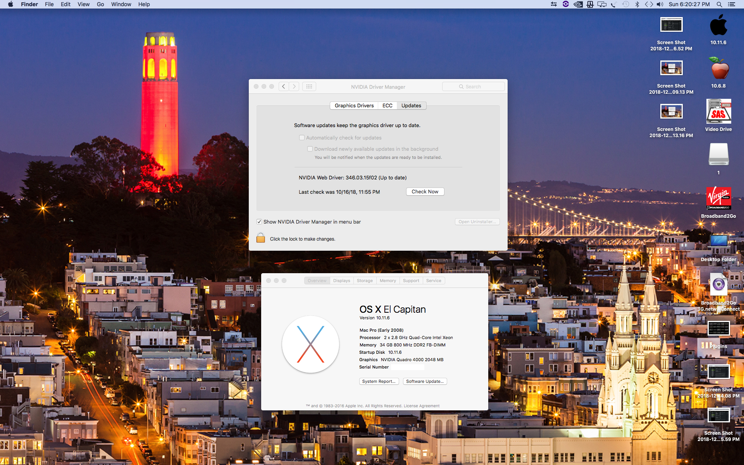Go back with the left chevron button
Screen dimensions: 744x465
point(284,86)
